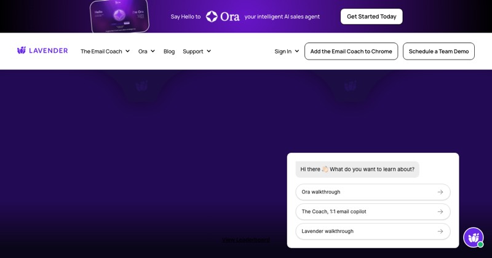Select the Ora walkthrough chat option
The height and width of the screenshot is (258, 492).
[373, 192]
